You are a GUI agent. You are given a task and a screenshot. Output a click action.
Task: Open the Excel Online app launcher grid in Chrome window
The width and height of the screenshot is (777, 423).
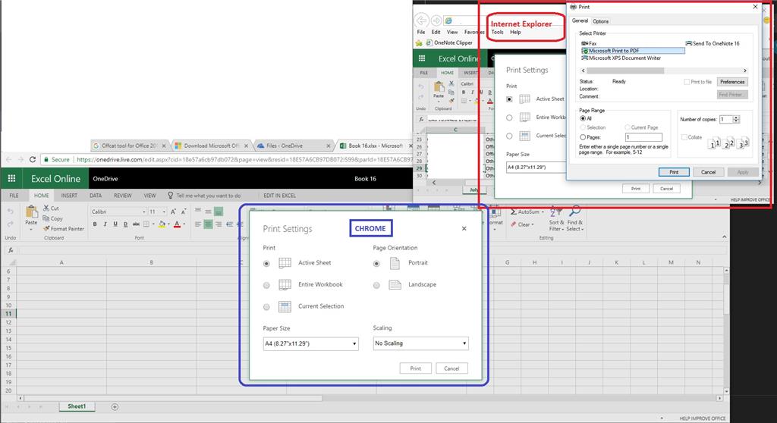(x=11, y=179)
